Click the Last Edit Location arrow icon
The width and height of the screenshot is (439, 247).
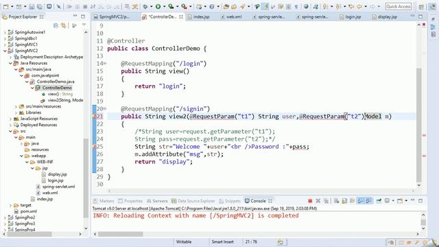[x=351, y=6]
